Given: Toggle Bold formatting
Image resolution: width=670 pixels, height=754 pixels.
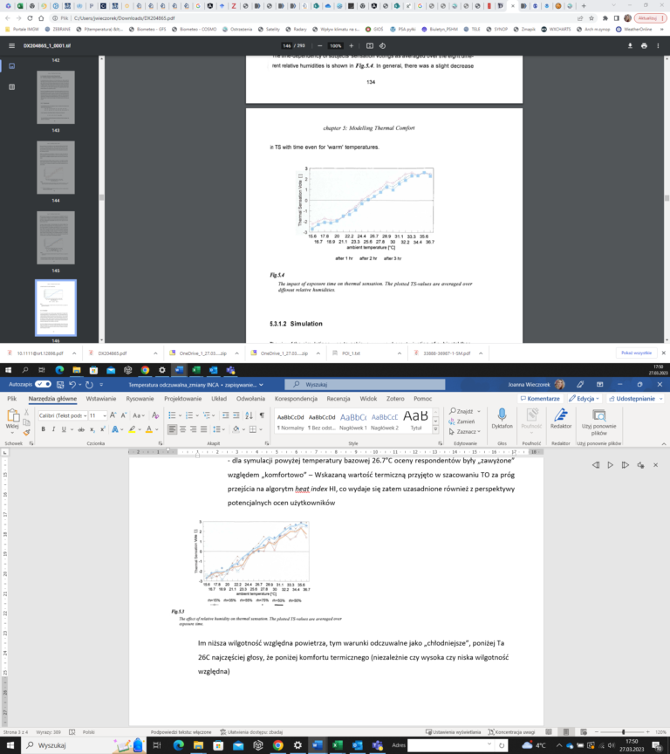Looking at the screenshot, I should coord(44,429).
